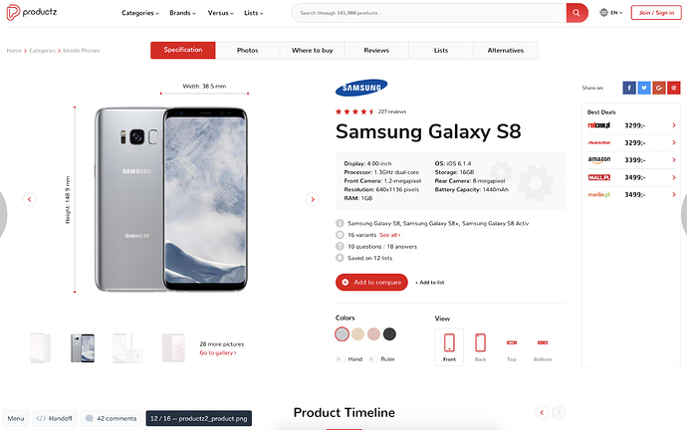Open the Go to gallery link
The width and height of the screenshot is (687, 430).
(218, 353)
